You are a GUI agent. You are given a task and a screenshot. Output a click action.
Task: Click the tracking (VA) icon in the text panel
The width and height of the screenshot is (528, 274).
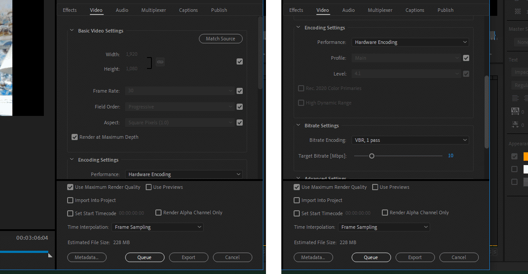coord(516,111)
